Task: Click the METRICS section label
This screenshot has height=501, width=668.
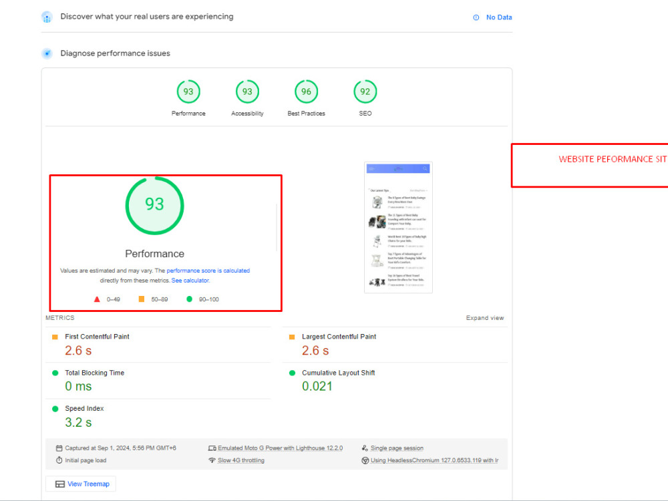Action: tap(60, 318)
